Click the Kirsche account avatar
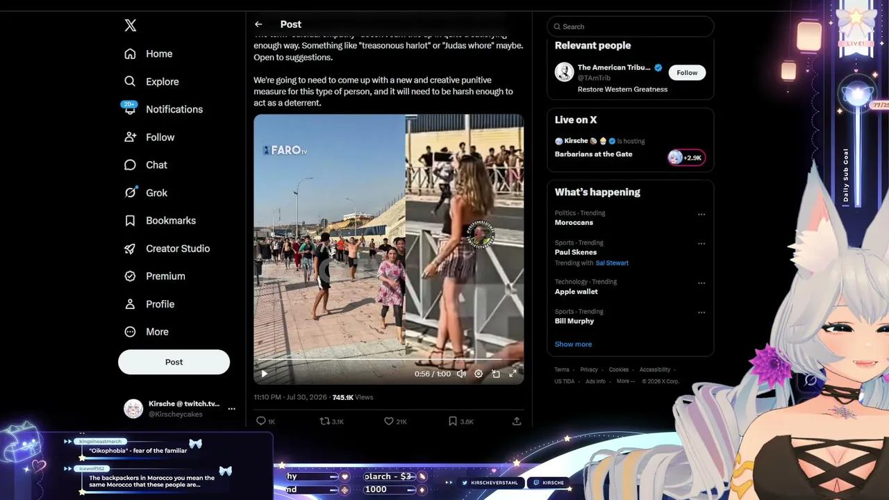The image size is (889, 500). pyautogui.click(x=133, y=408)
